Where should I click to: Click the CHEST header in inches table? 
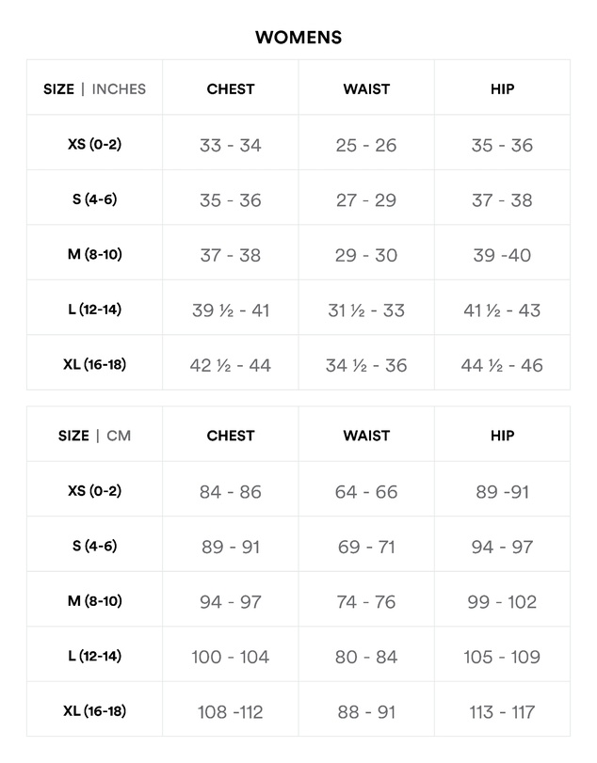[231, 89]
